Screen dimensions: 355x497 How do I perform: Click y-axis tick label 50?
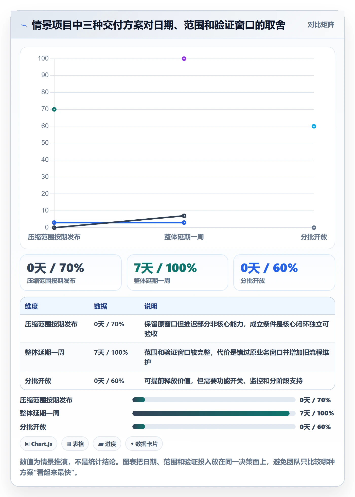coord(45,143)
